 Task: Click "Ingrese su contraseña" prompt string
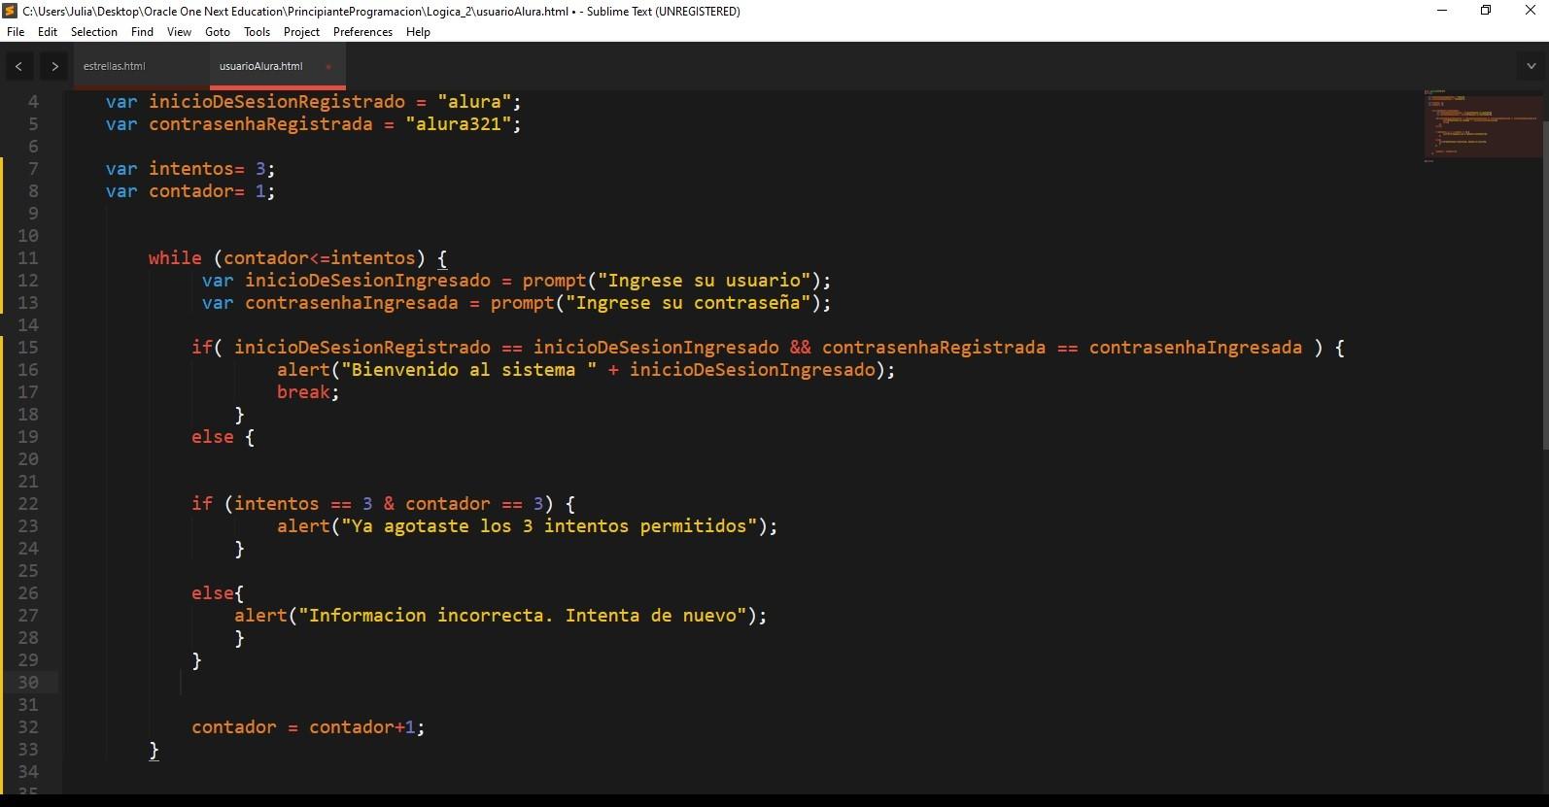(688, 303)
